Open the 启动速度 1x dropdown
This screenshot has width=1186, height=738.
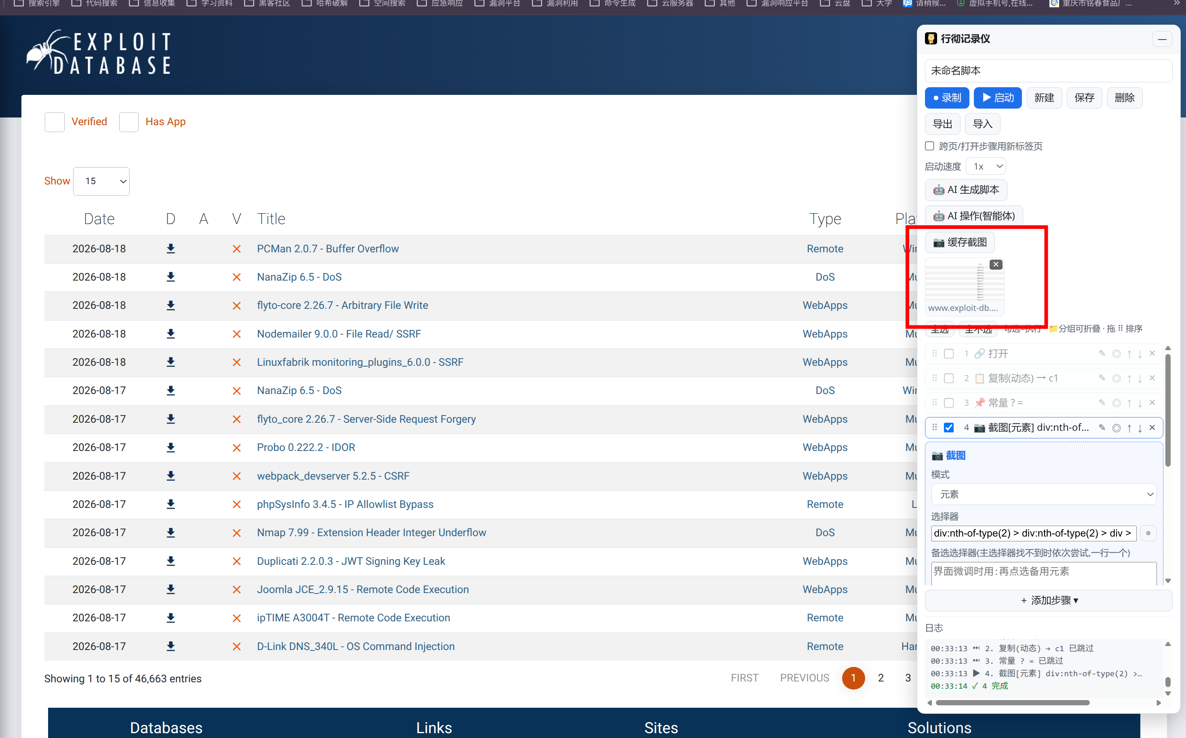tap(986, 166)
